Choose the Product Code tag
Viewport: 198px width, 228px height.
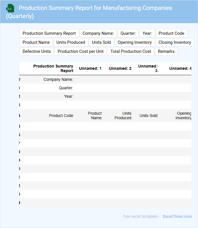tap(171, 33)
